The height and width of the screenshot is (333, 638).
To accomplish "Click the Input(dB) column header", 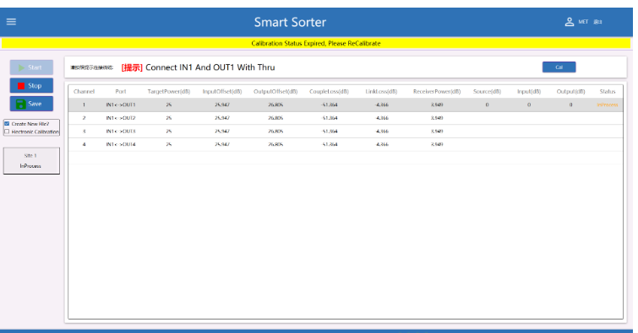I will [x=529, y=91].
